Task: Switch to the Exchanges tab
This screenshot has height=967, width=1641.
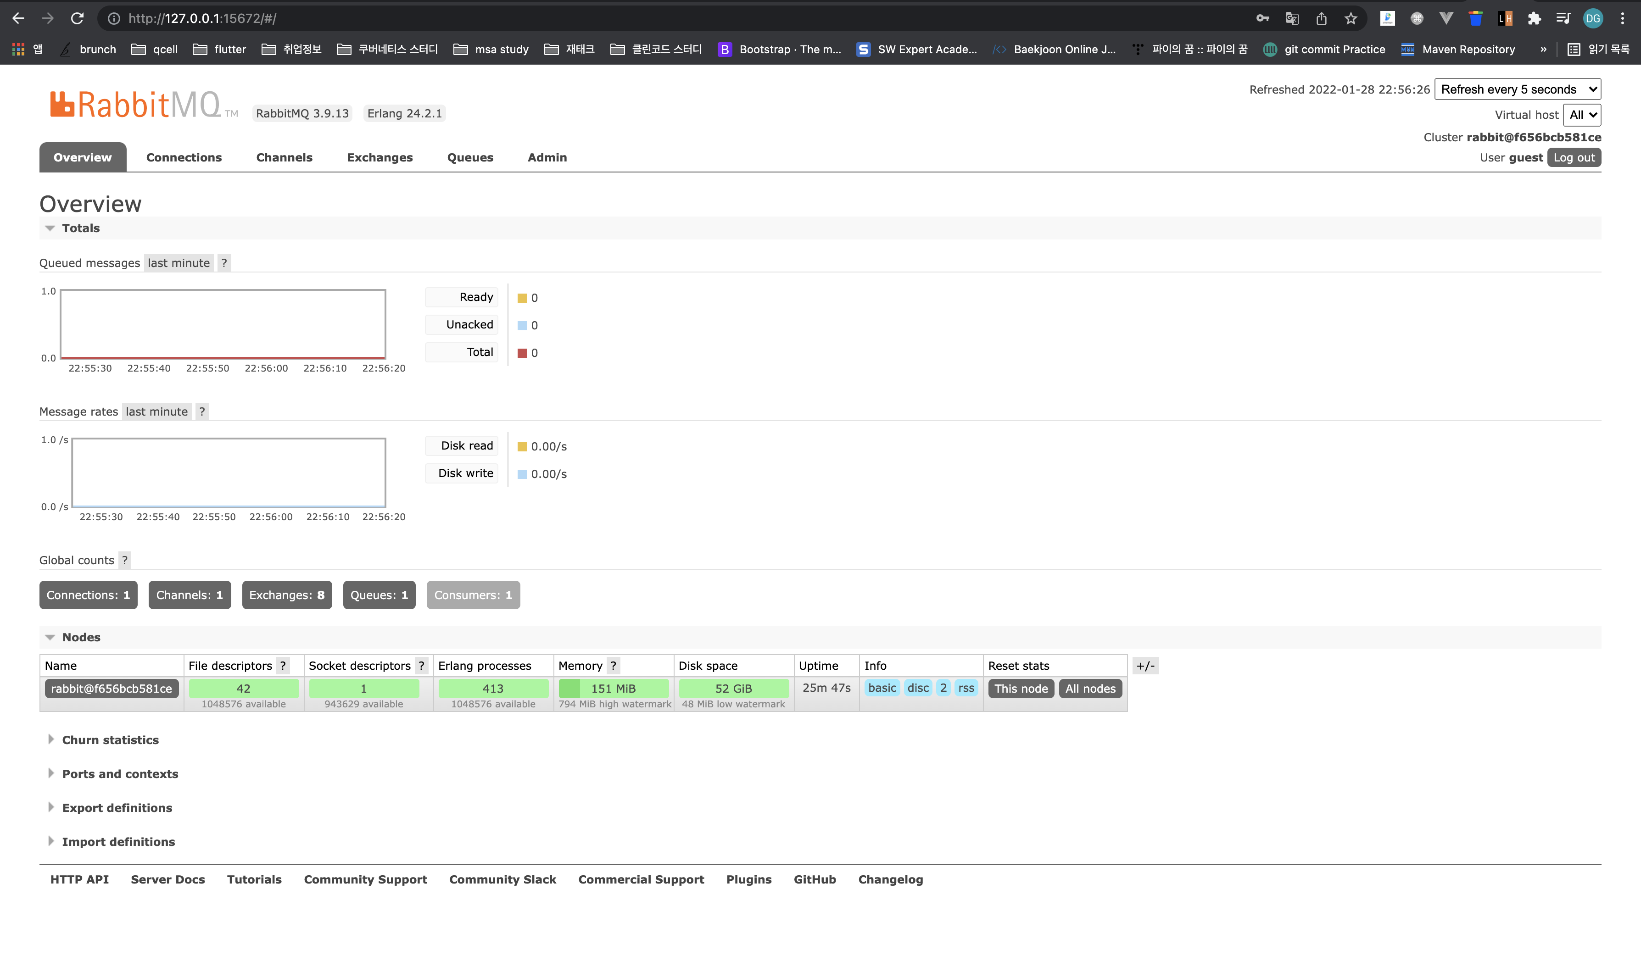Action: click(x=380, y=158)
